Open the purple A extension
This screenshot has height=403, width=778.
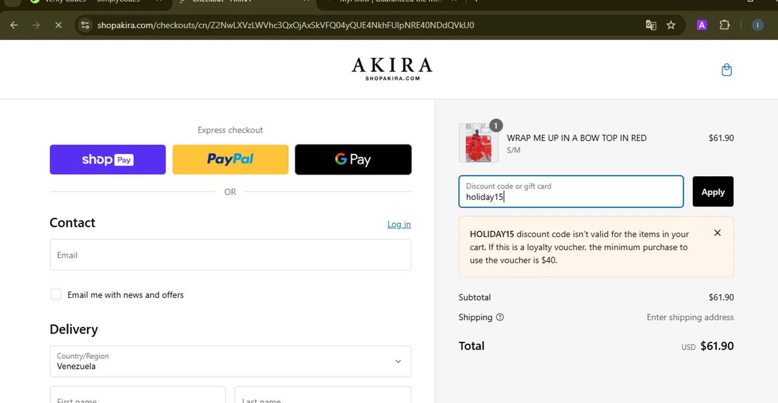pos(702,25)
